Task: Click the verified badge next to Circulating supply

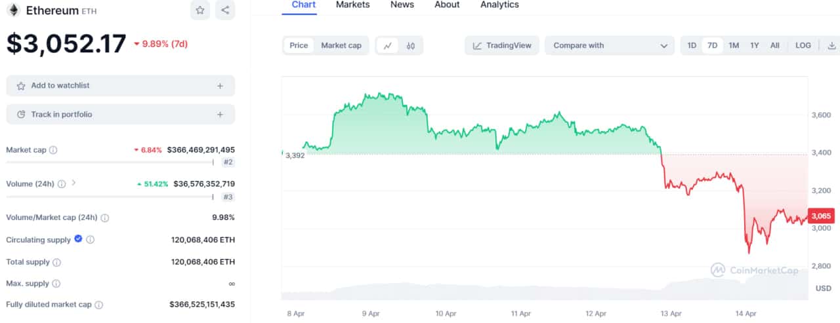Action: coord(78,239)
